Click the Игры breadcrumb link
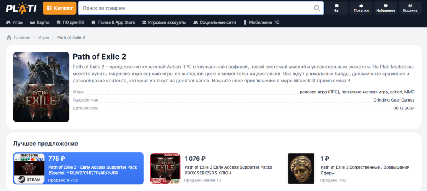The width and height of the screenshot is (427, 191). pos(43,37)
